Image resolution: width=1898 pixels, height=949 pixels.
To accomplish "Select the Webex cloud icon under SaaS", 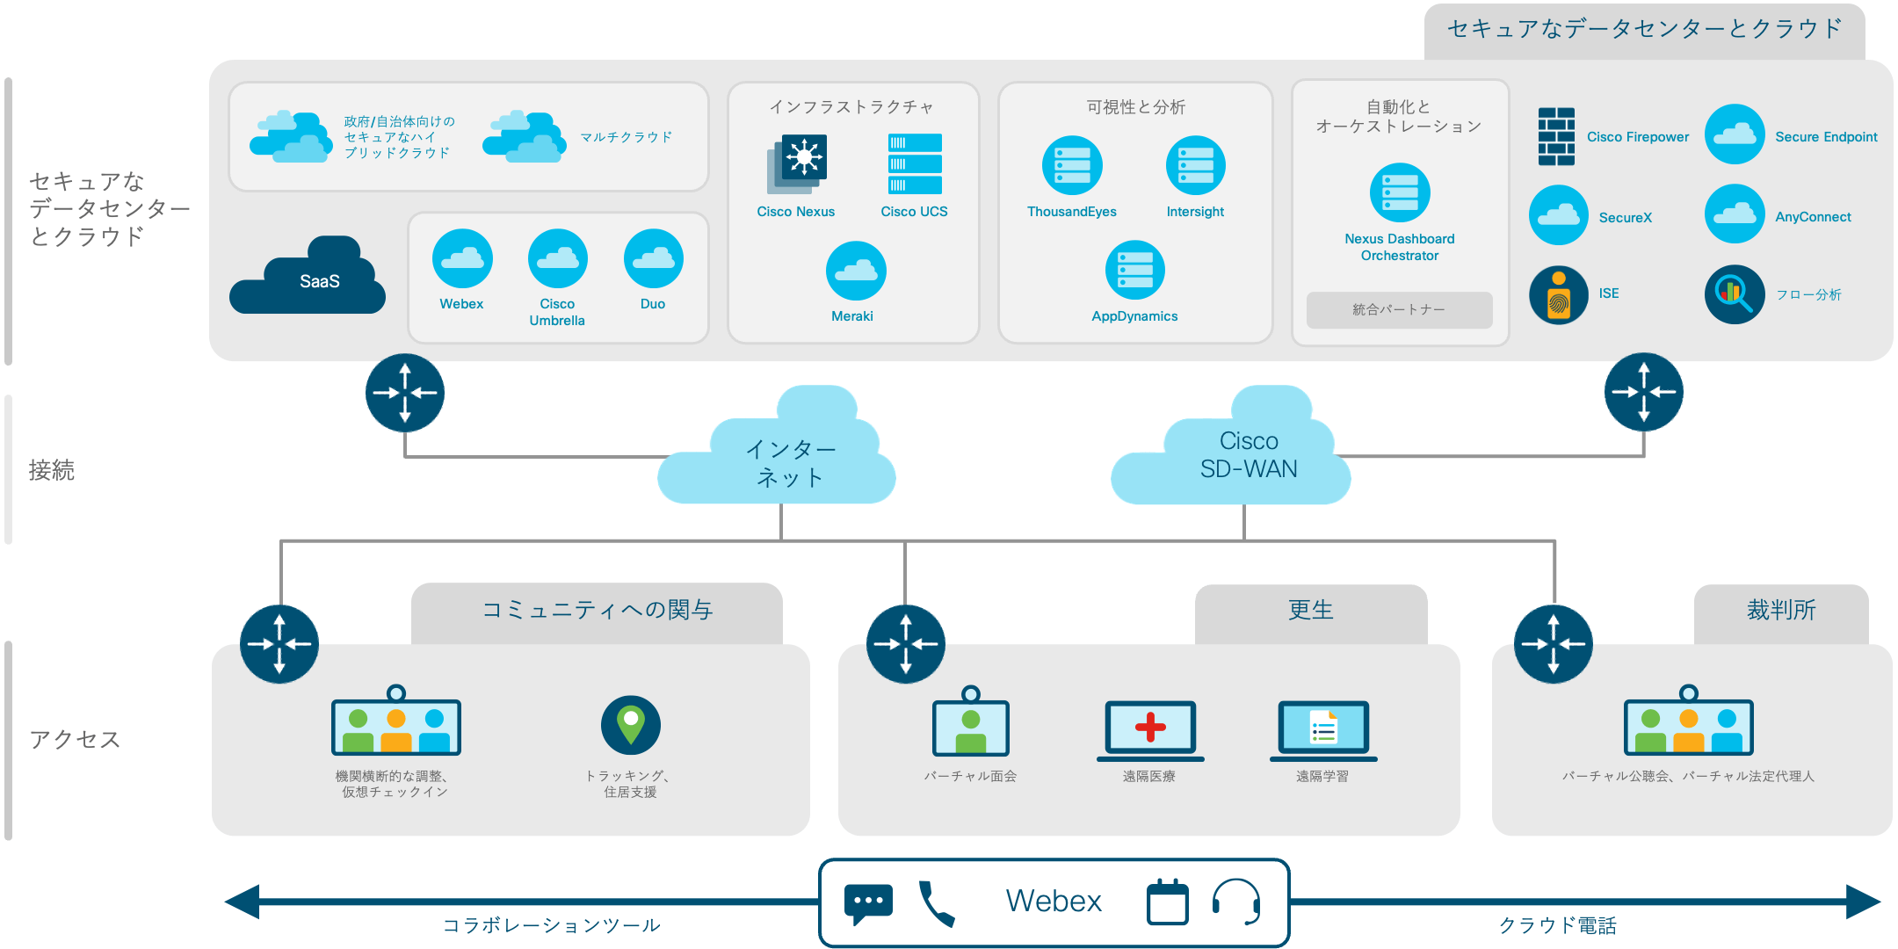I will (x=462, y=258).
